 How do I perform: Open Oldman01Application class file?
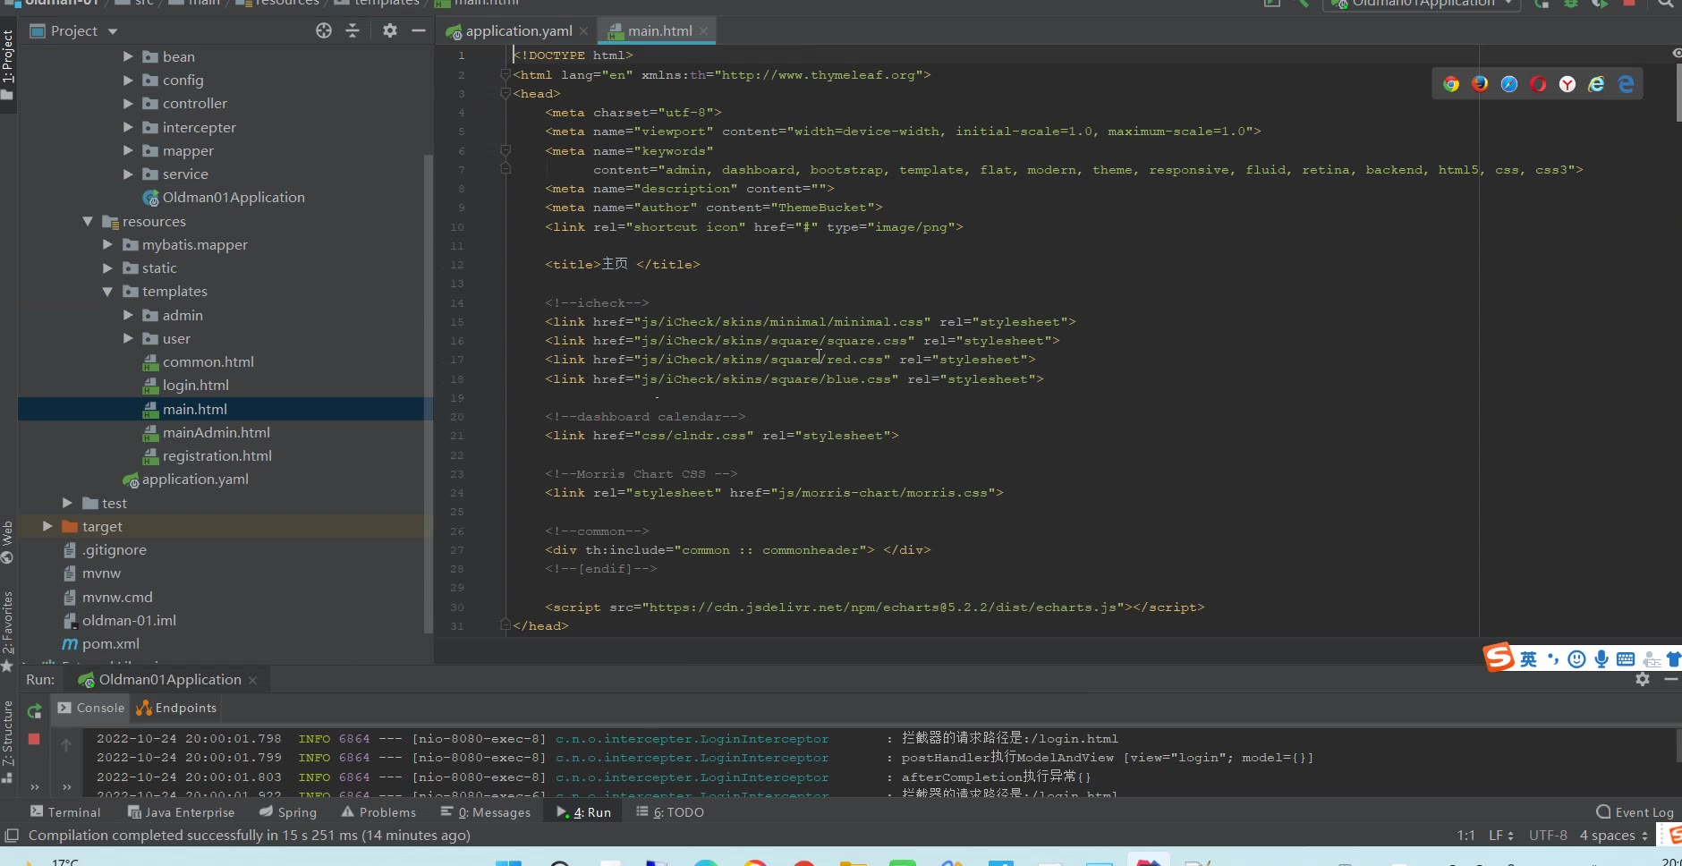click(x=234, y=198)
